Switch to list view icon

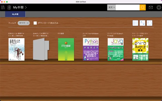pyautogui.click(x=135, y=23)
